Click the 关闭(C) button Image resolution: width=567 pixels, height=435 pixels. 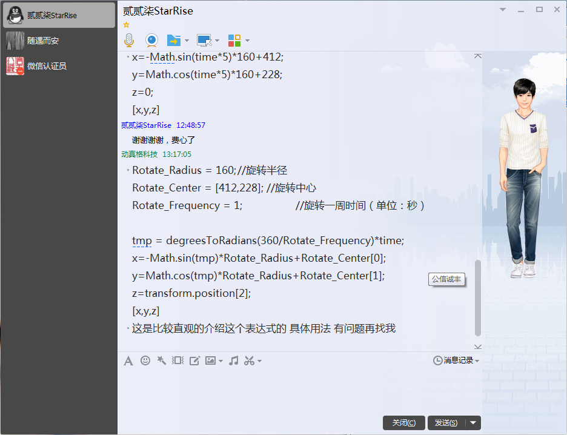point(404,423)
